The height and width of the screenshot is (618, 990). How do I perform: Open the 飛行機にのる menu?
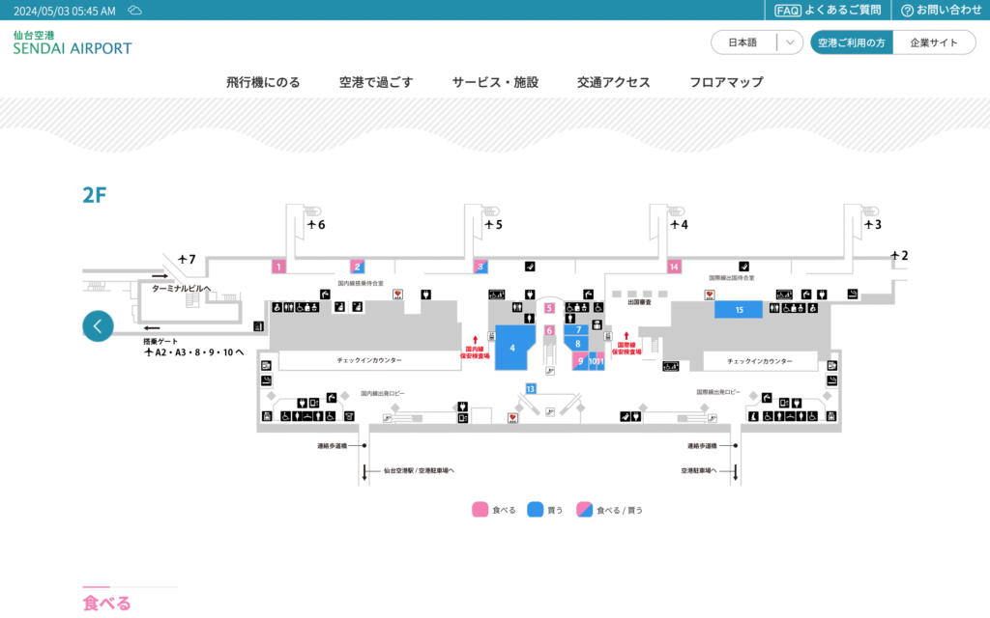tap(263, 82)
